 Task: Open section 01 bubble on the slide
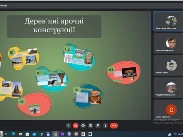(x=24, y=58)
